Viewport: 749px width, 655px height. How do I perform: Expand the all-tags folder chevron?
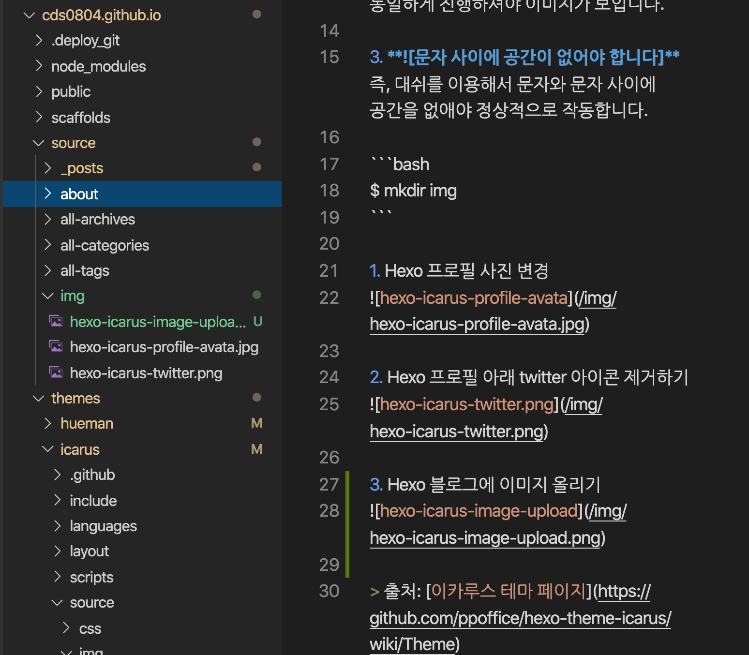click(48, 270)
